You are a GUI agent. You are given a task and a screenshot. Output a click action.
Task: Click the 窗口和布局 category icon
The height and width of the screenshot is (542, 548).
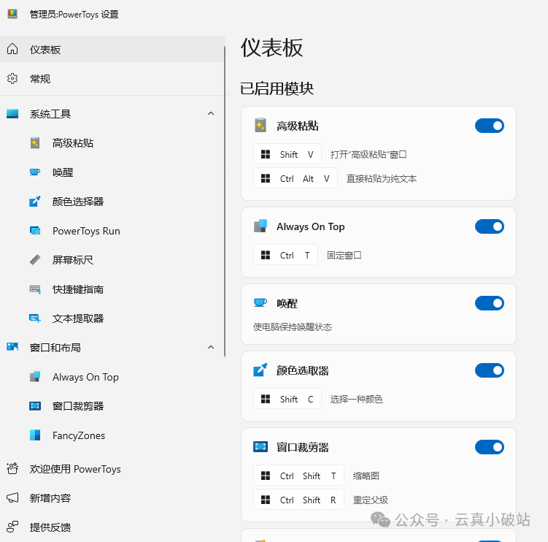click(12, 347)
